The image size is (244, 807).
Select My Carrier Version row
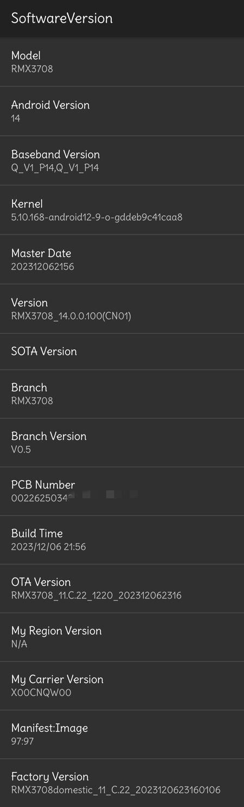(x=122, y=686)
